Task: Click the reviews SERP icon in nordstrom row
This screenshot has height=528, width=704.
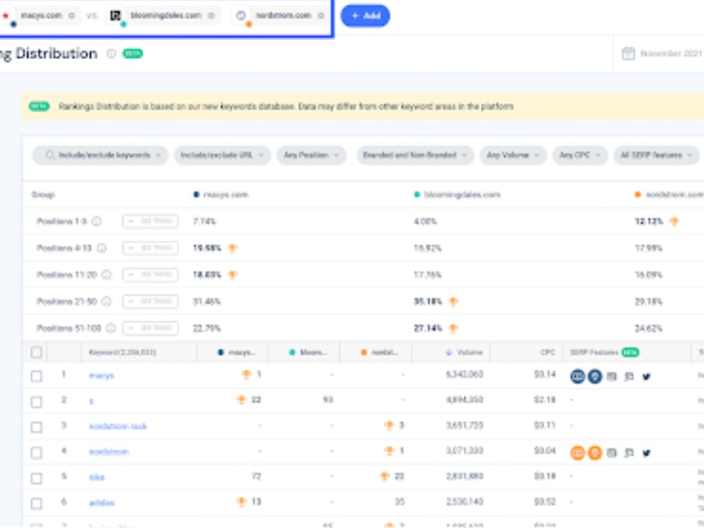Action: (x=629, y=453)
